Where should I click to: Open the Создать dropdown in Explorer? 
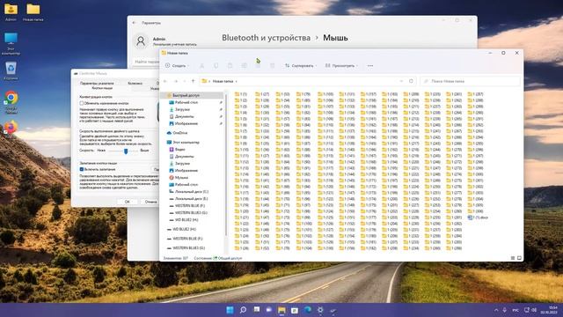point(176,66)
